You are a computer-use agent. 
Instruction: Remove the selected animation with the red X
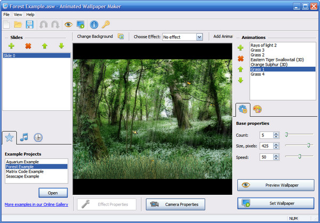(241, 59)
